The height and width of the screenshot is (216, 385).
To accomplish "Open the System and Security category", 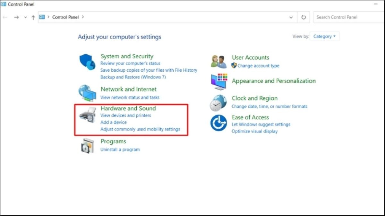I will tap(127, 56).
